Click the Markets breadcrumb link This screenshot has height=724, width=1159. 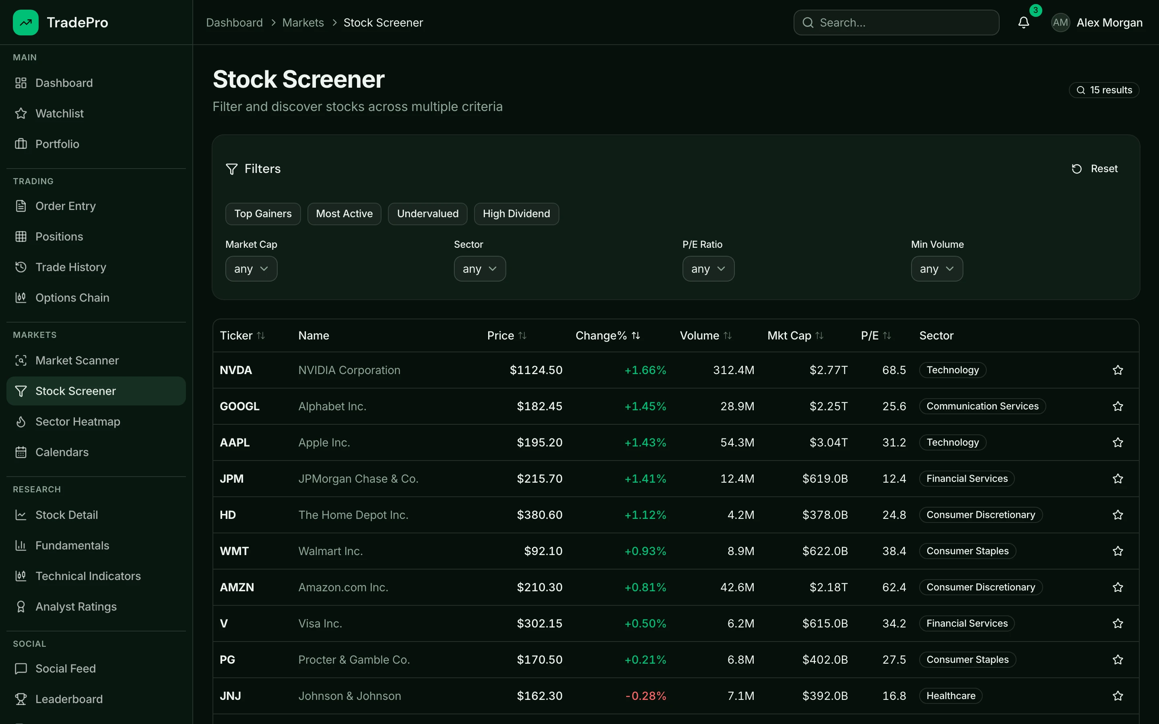[x=303, y=23]
